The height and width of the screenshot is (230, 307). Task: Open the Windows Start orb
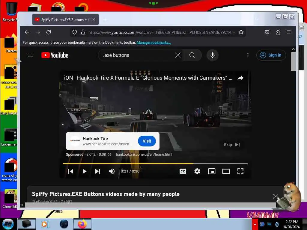(8, 224)
